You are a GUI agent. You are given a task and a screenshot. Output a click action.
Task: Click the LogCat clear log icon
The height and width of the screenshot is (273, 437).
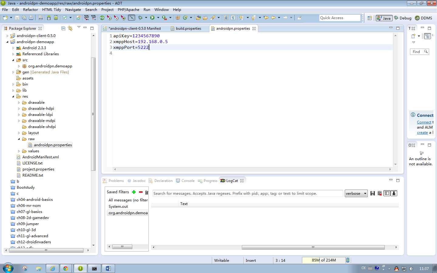380,194
